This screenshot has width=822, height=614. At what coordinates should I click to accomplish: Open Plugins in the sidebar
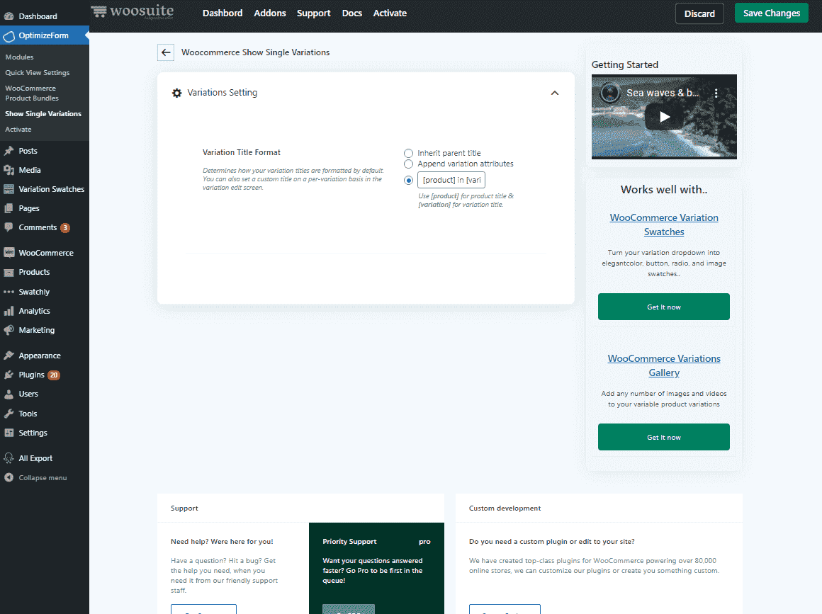click(31, 375)
